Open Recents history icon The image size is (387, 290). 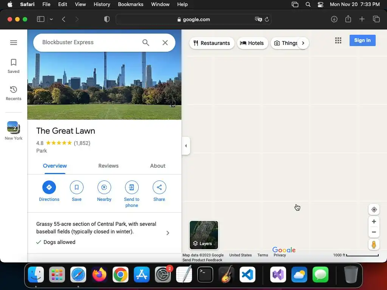click(x=14, y=93)
